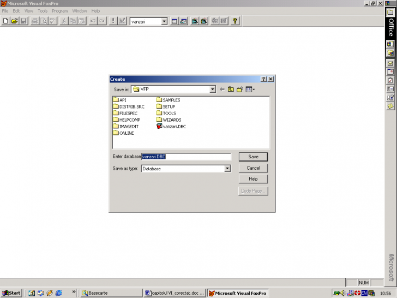Open the Program menu
Image resolution: width=397 pixels, height=298 pixels.
click(x=60, y=11)
